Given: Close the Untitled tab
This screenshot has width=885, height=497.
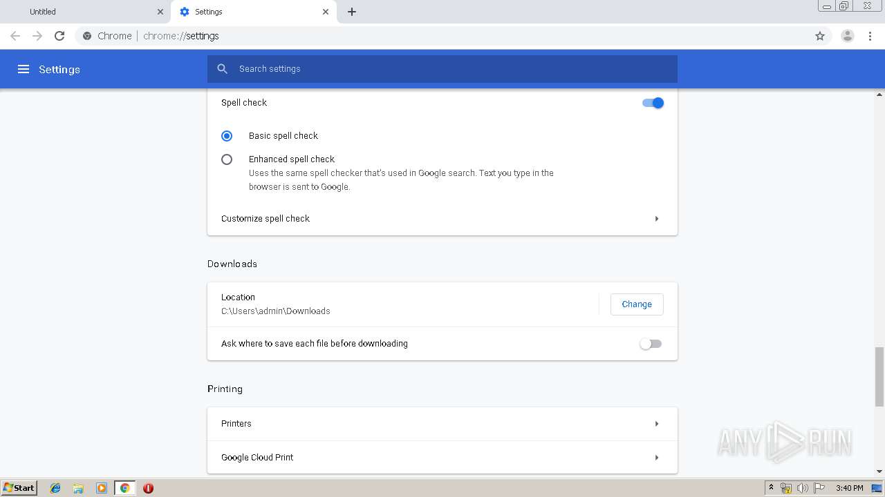Looking at the screenshot, I should click(x=160, y=12).
